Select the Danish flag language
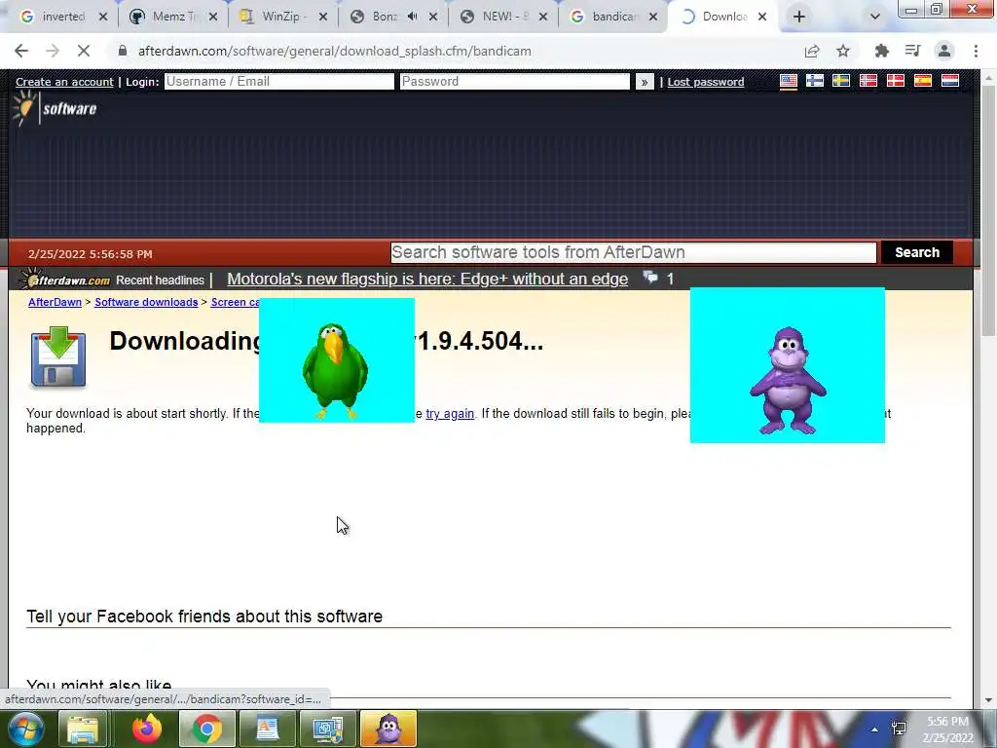This screenshot has width=997, height=748. point(896,81)
